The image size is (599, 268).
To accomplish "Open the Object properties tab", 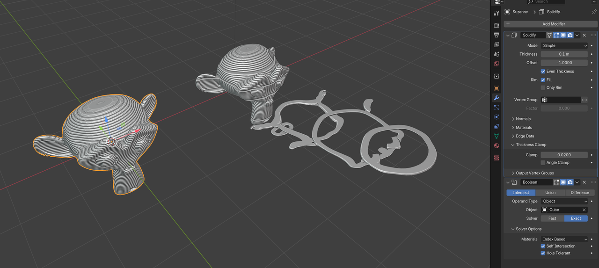I will (497, 88).
